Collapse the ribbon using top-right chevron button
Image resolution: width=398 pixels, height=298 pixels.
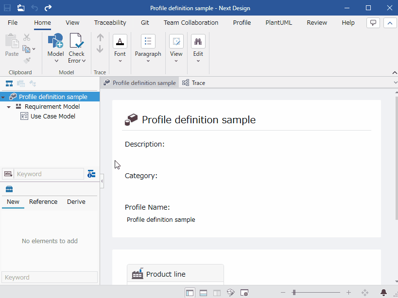(390, 23)
